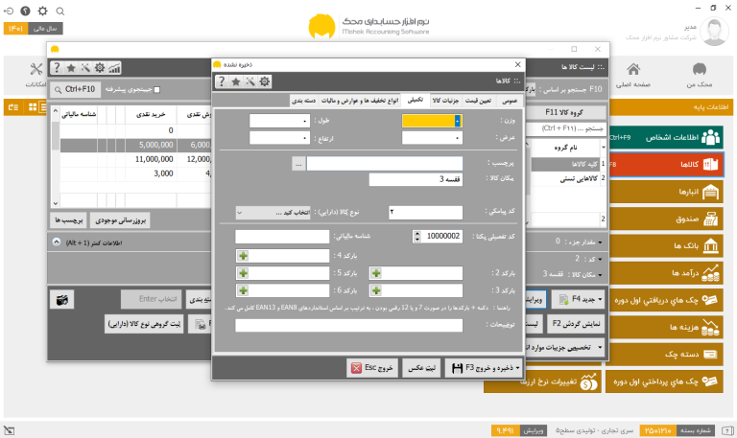Open the gear settings icon in the Kala dialog toolbar
The image size is (737, 438).
[265, 81]
